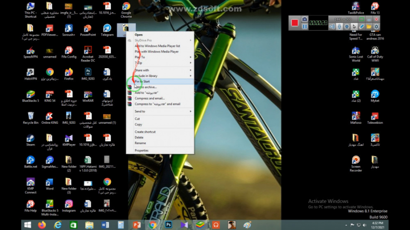Expand the Play To submenu
The height and width of the screenshot is (230, 410).
click(x=160, y=57)
